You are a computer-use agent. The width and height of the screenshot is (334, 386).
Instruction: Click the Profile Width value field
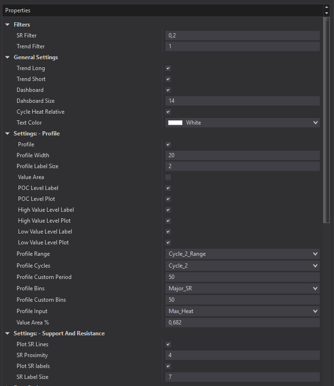(242, 155)
